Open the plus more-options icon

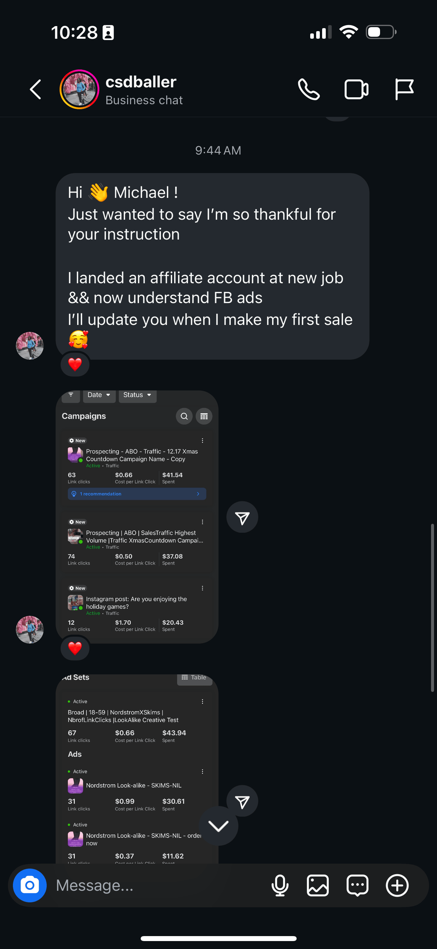[397, 885]
